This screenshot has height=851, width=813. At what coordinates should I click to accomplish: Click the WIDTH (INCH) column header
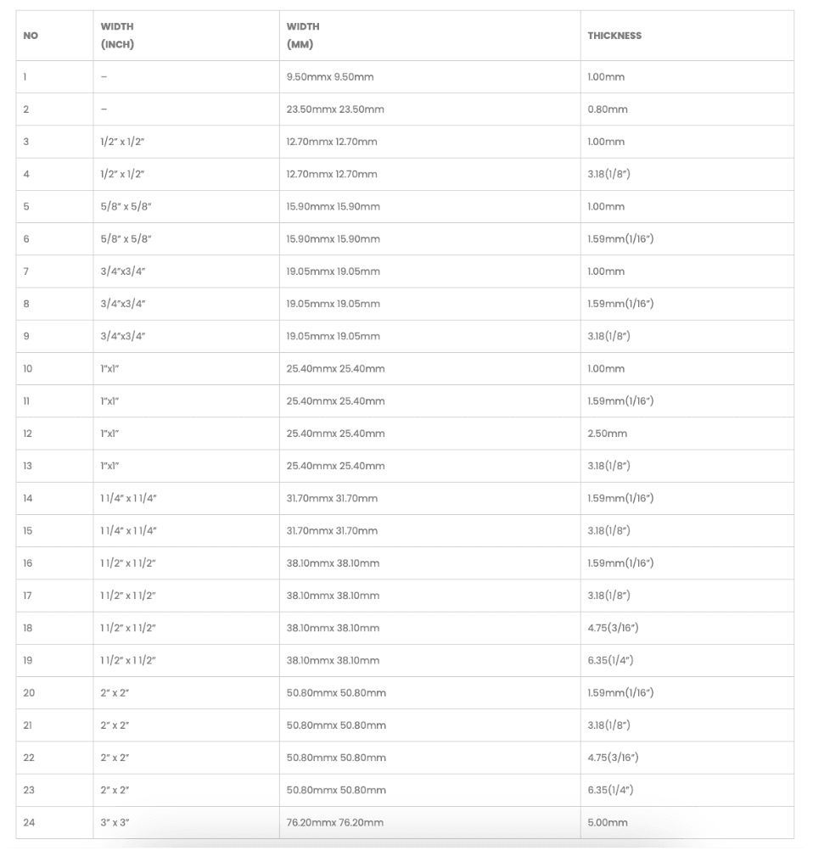(117, 36)
